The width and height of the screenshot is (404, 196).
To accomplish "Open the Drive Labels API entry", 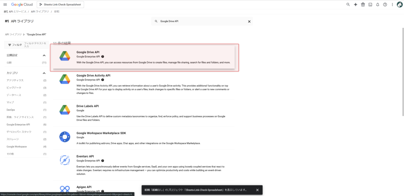I will [x=88, y=106].
